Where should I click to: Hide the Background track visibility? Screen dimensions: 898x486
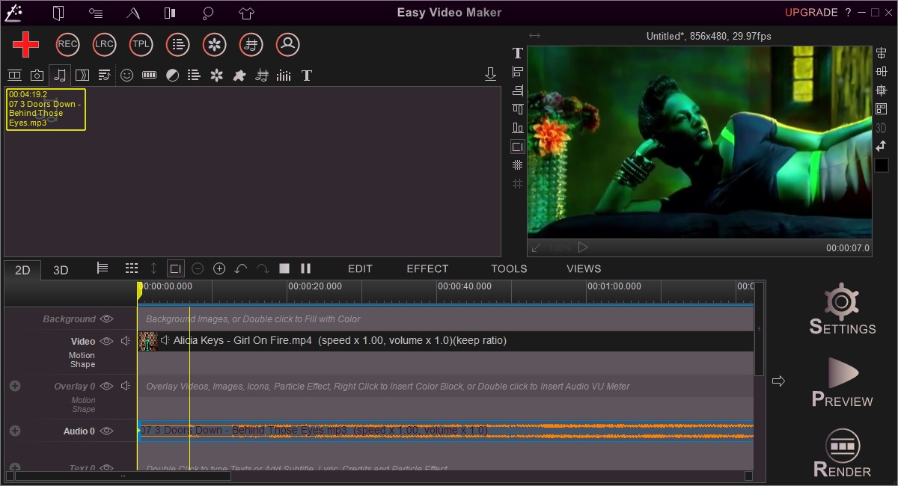[x=106, y=318]
